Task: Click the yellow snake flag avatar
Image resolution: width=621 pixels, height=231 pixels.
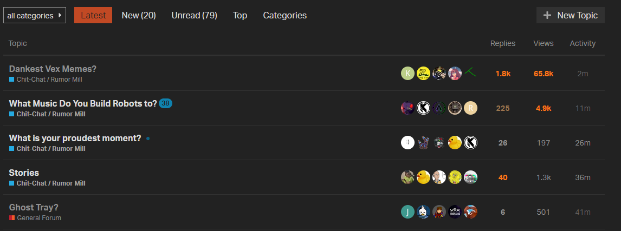Action: coord(423,73)
